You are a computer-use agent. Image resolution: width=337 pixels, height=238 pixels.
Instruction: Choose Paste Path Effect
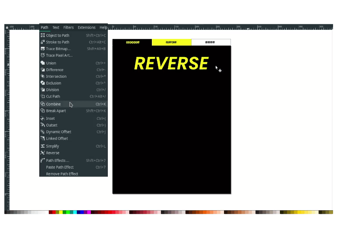click(73, 167)
